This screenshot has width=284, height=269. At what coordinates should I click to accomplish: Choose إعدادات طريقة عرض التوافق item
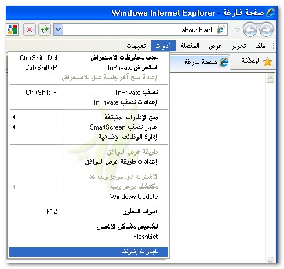pos(89,162)
